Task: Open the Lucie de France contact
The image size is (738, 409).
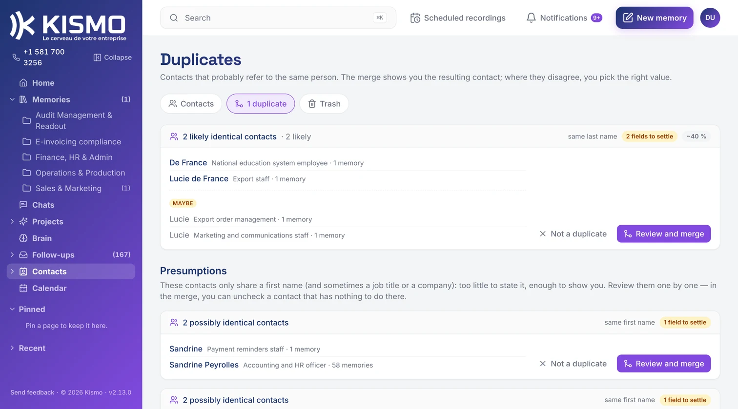Action: (199, 179)
